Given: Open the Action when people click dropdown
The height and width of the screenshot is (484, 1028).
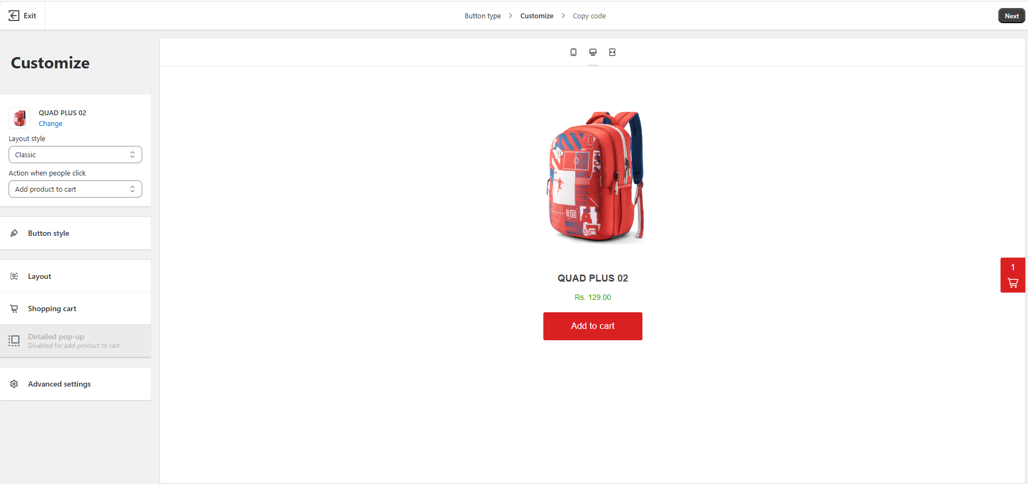Looking at the screenshot, I should point(75,189).
